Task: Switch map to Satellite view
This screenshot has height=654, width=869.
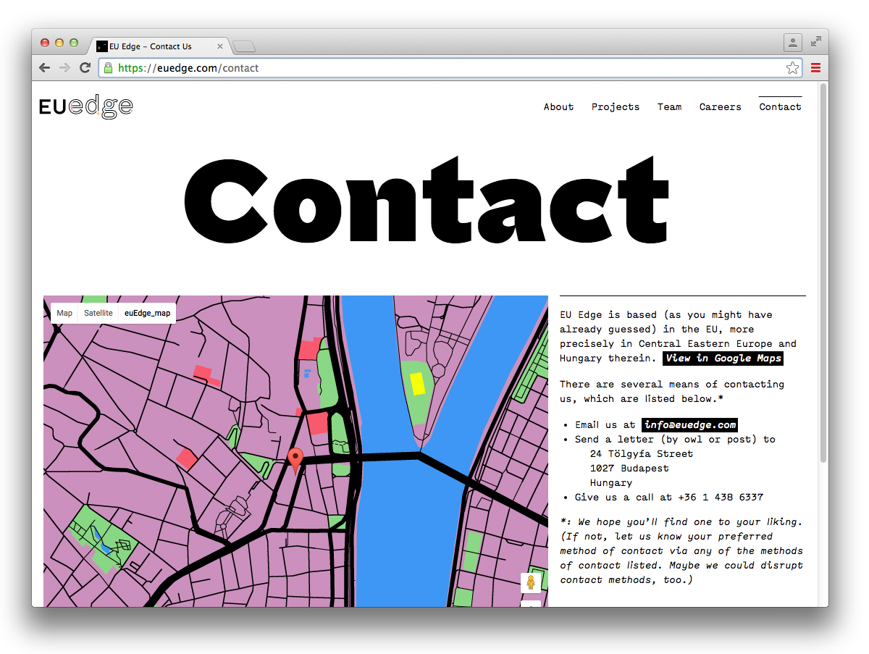Action: click(98, 313)
